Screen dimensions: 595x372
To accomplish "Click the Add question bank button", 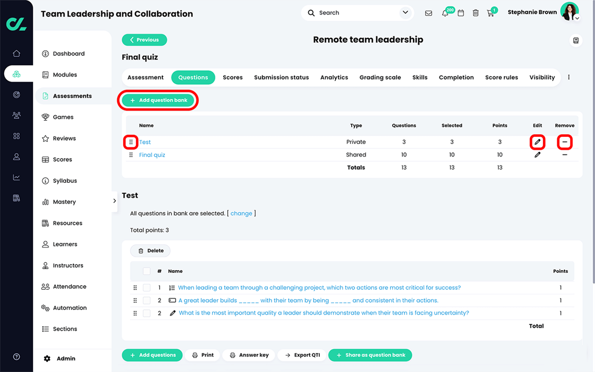I will click(158, 100).
